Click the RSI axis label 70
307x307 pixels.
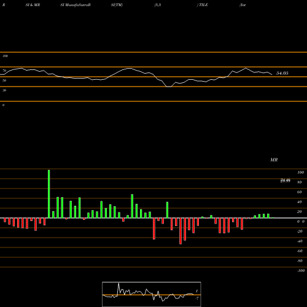4,71
